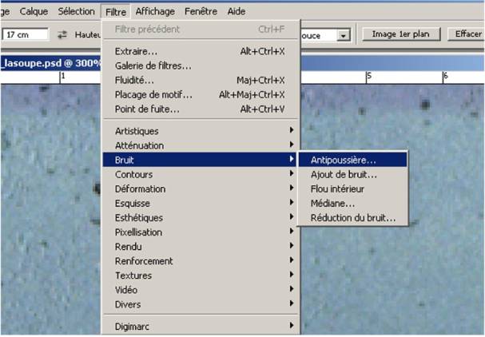The width and height of the screenshot is (485, 337).
Task: Expand the Atténuation submenu
Action: (201, 145)
